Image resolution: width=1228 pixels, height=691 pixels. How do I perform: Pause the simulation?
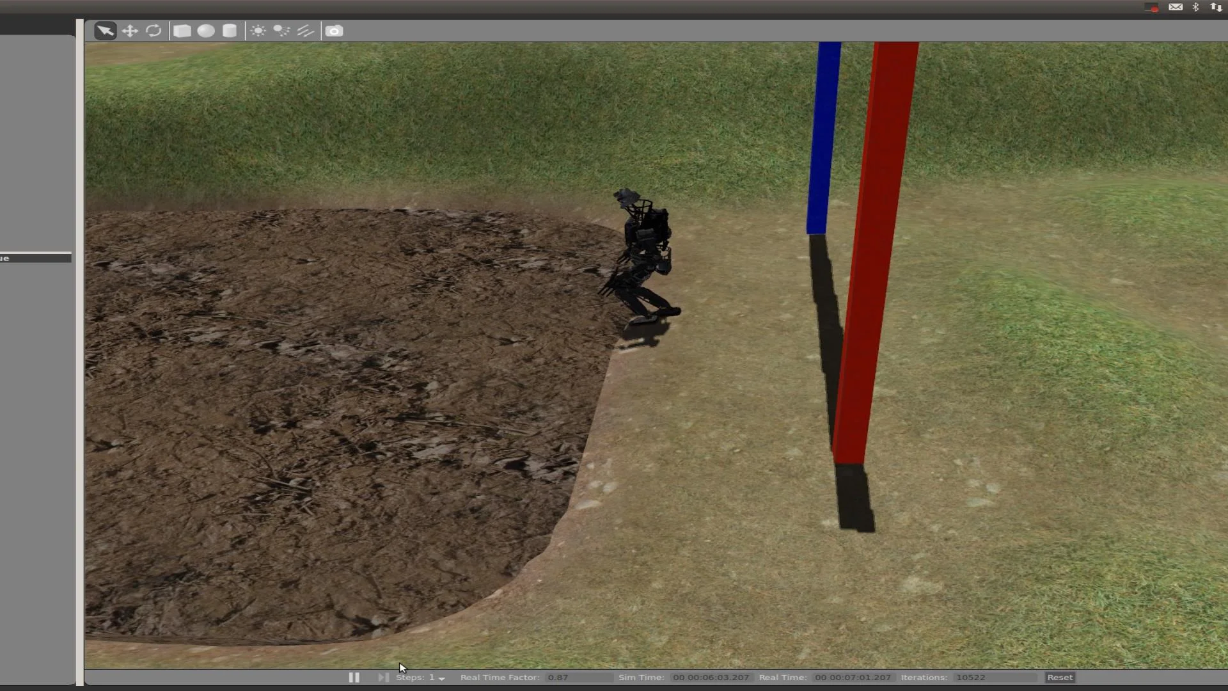tap(354, 677)
